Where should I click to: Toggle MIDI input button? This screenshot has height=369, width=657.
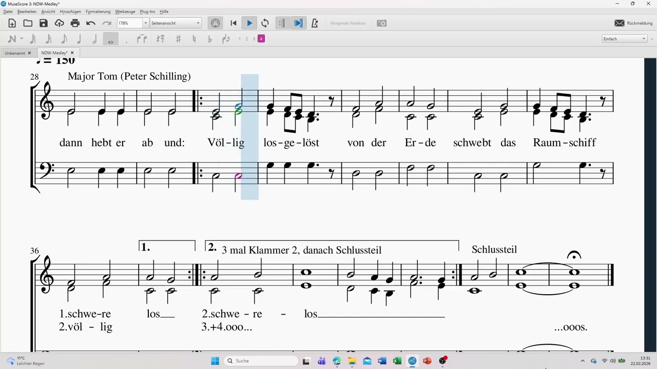click(x=216, y=23)
